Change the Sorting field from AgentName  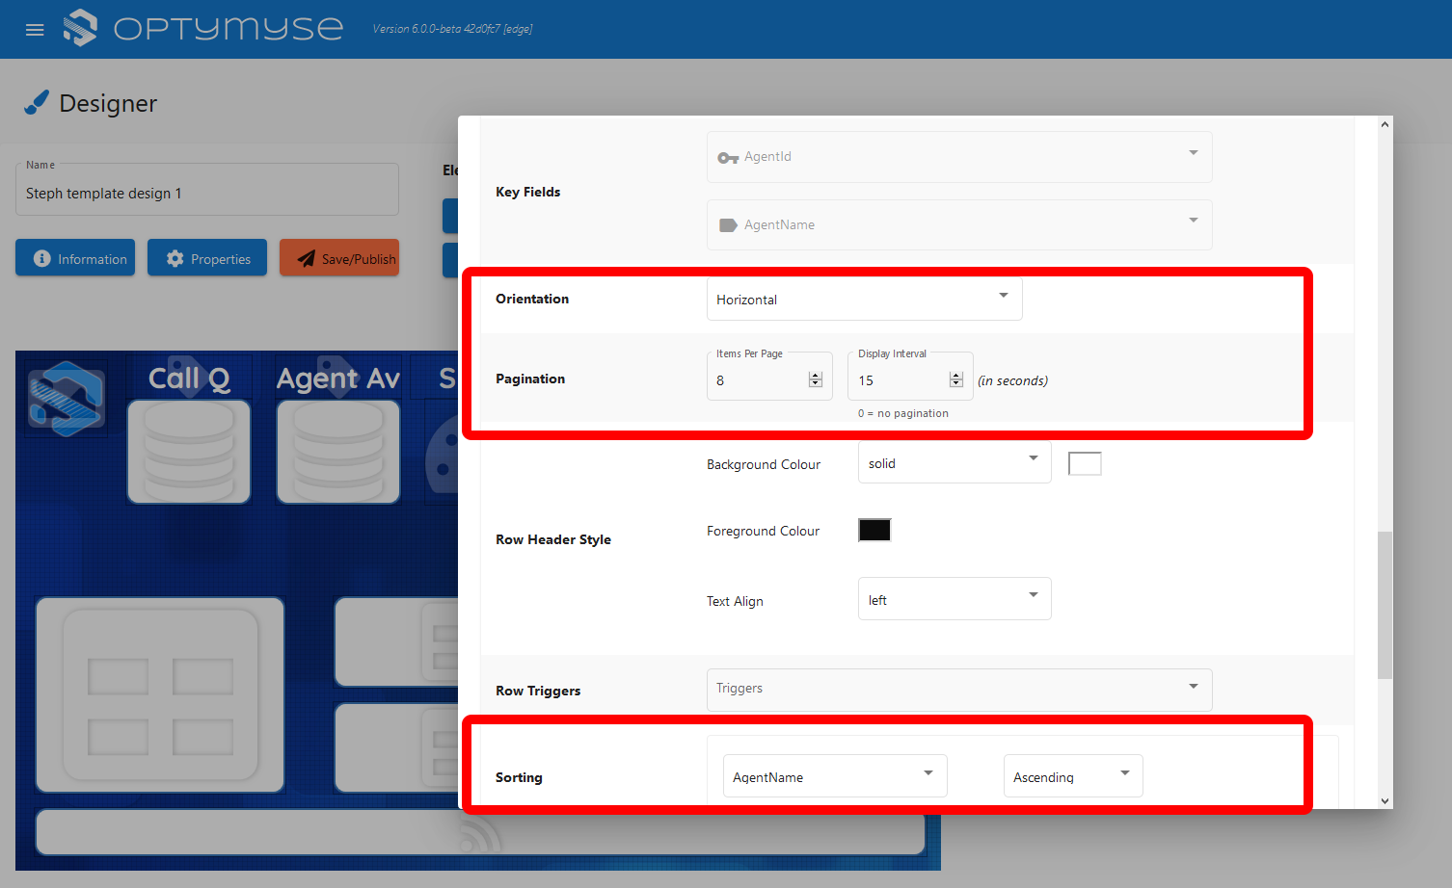(x=834, y=776)
